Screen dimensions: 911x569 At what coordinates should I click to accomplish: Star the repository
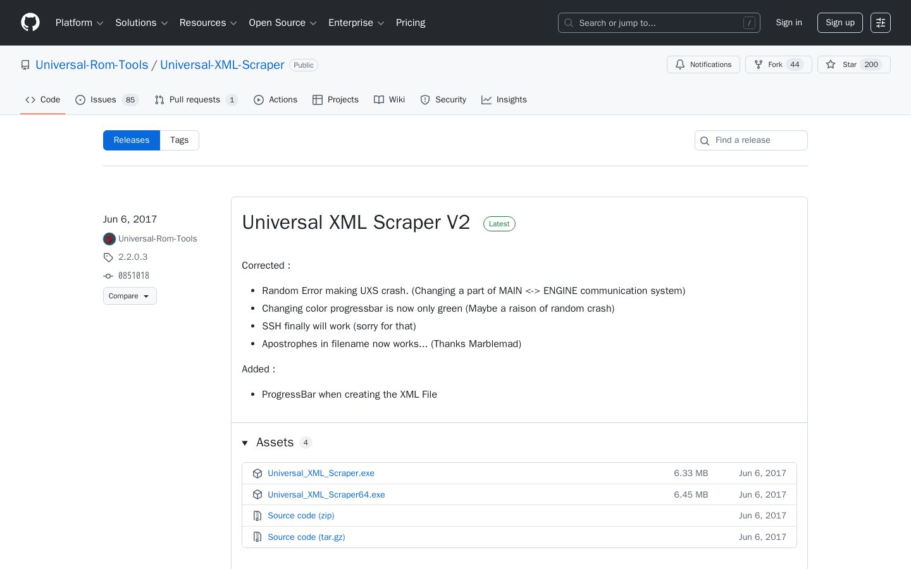tap(854, 64)
